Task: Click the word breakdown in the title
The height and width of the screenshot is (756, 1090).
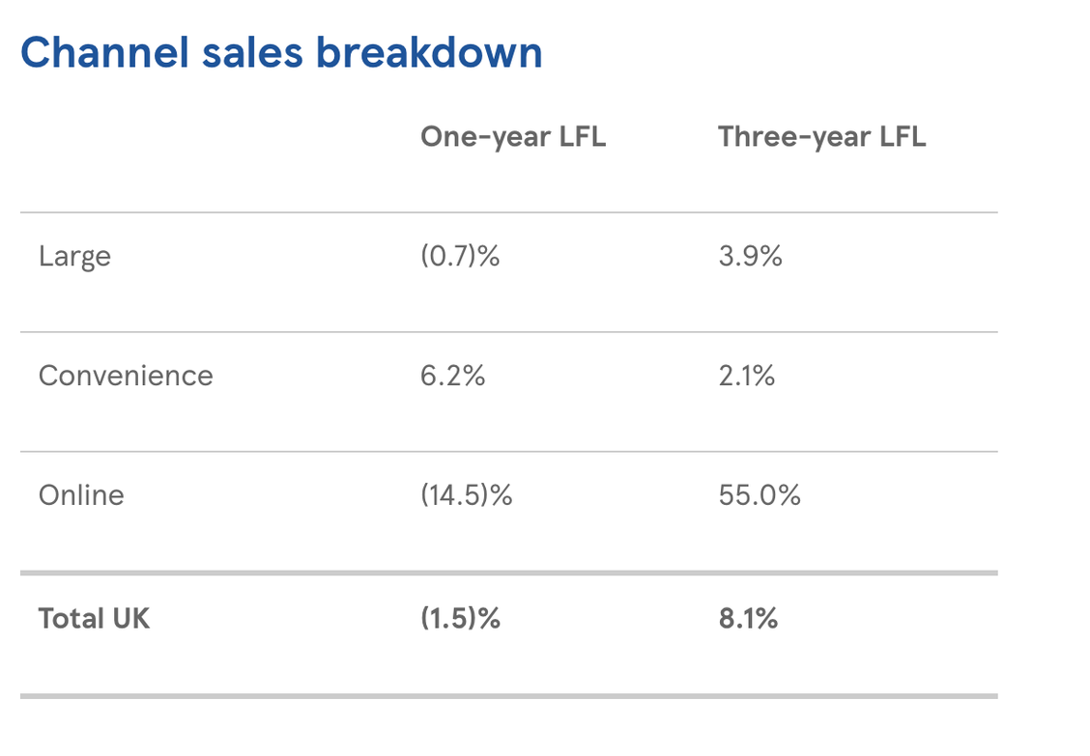Action: [x=429, y=53]
